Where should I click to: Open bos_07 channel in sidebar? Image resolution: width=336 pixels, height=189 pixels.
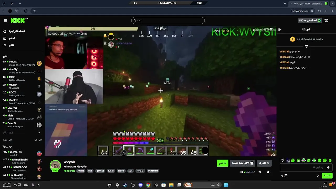tap(22, 63)
